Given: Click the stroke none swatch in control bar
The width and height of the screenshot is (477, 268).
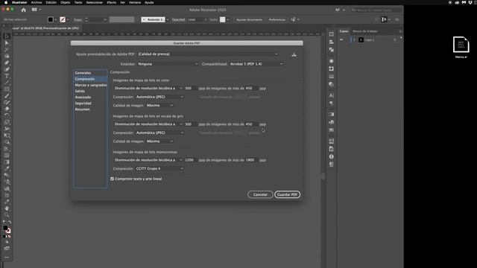Looking at the screenshot, I should 63,19.
